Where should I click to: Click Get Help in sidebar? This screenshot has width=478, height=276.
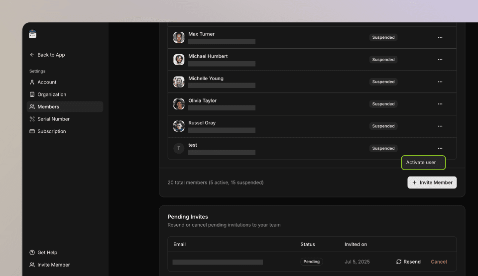47,253
